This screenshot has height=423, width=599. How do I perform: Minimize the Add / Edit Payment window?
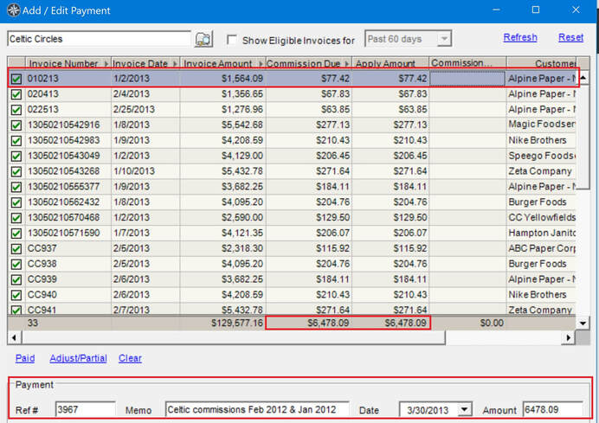coord(496,10)
